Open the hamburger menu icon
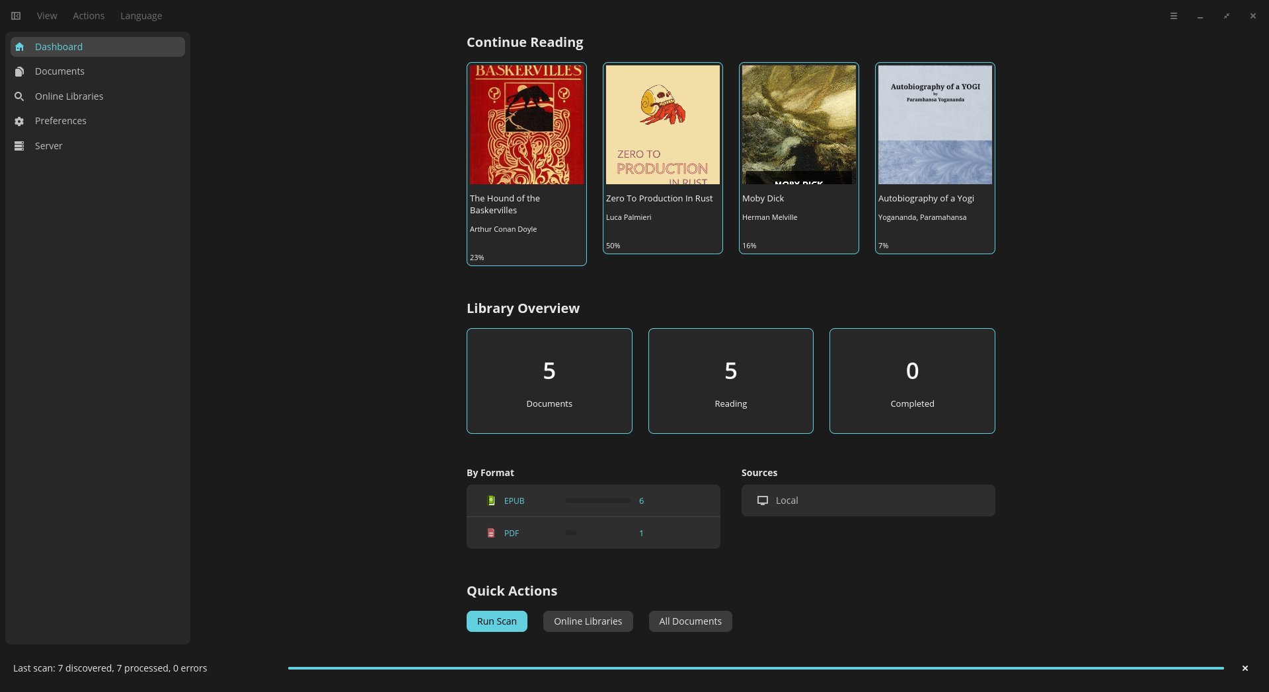This screenshot has width=1269, height=692. (1174, 16)
